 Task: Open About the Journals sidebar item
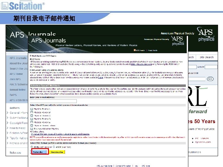click(x=19, y=63)
